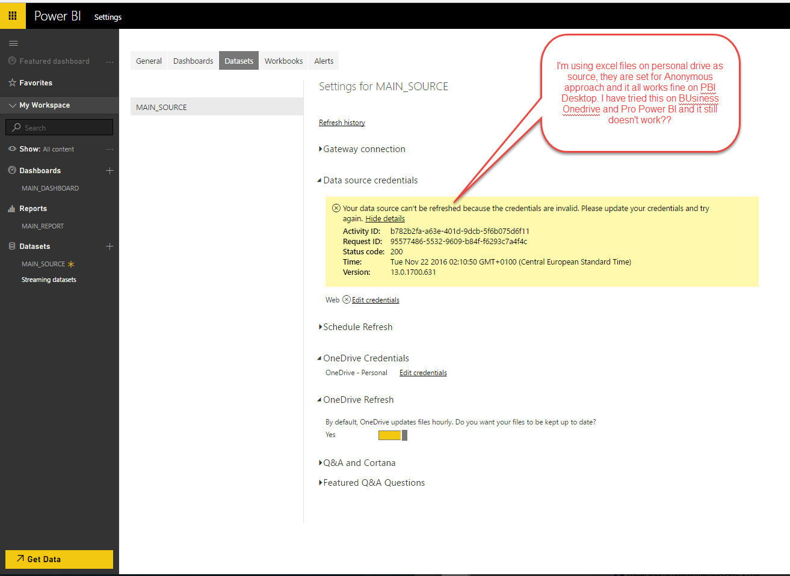
Task: Click the Reports bar chart icon
Action: point(11,209)
